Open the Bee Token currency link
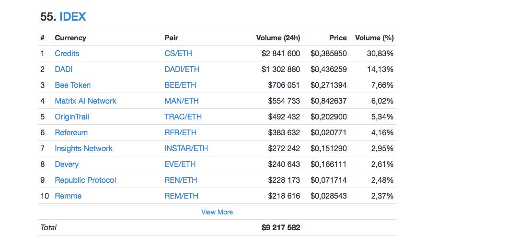Image resolution: width=518 pixels, height=248 pixels. (73, 85)
